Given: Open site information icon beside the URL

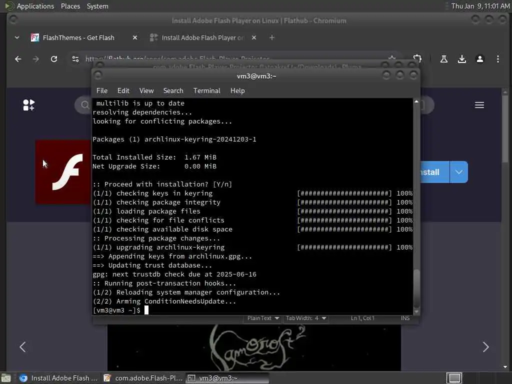Looking at the screenshot, I should [x=75, y=59].
